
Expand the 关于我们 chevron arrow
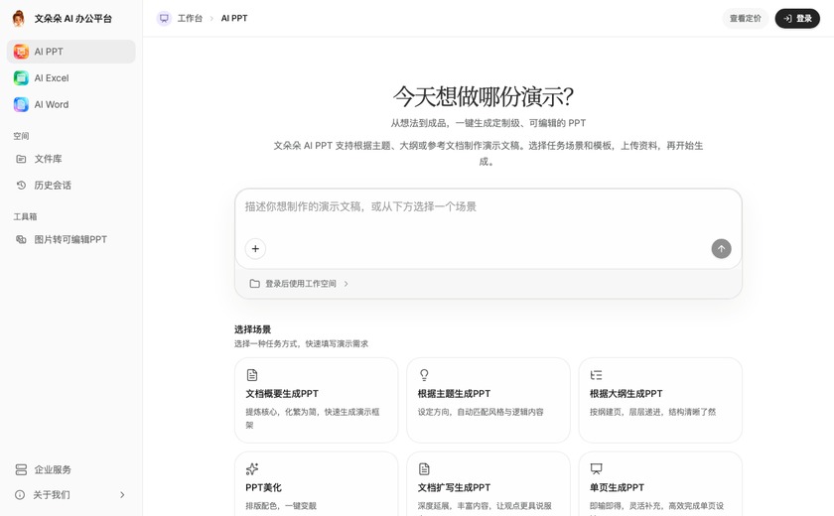click(122, 495)
